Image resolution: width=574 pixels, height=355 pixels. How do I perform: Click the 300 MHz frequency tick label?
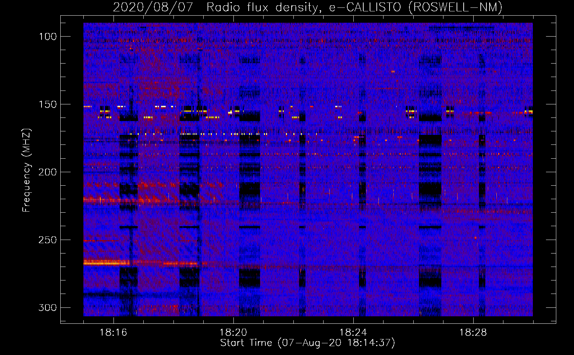[x=48, y=307]
